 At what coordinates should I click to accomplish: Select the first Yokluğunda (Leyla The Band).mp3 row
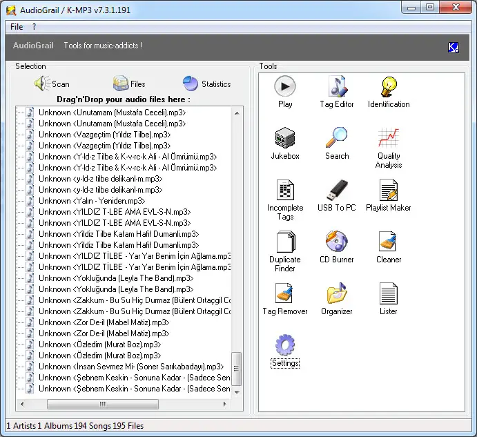(x=116, y=278)
